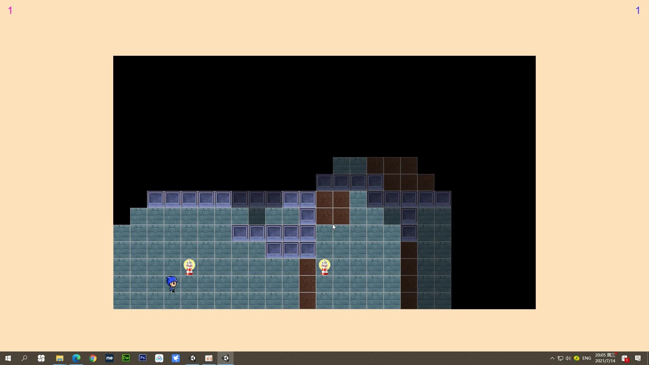Open Microsoft Edge browser
This screenshot has width=649, height=365.
coord(76,358)
